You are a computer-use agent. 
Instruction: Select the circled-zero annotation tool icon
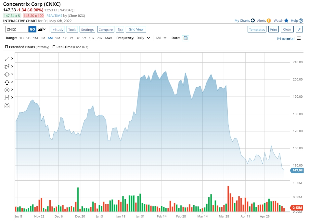(7, 90)
